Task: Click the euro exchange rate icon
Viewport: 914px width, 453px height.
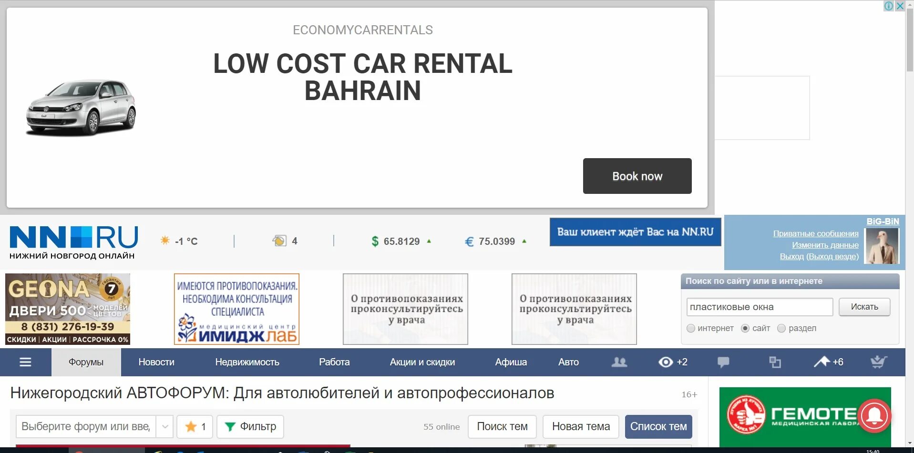Action: click(x=469, y=242)
